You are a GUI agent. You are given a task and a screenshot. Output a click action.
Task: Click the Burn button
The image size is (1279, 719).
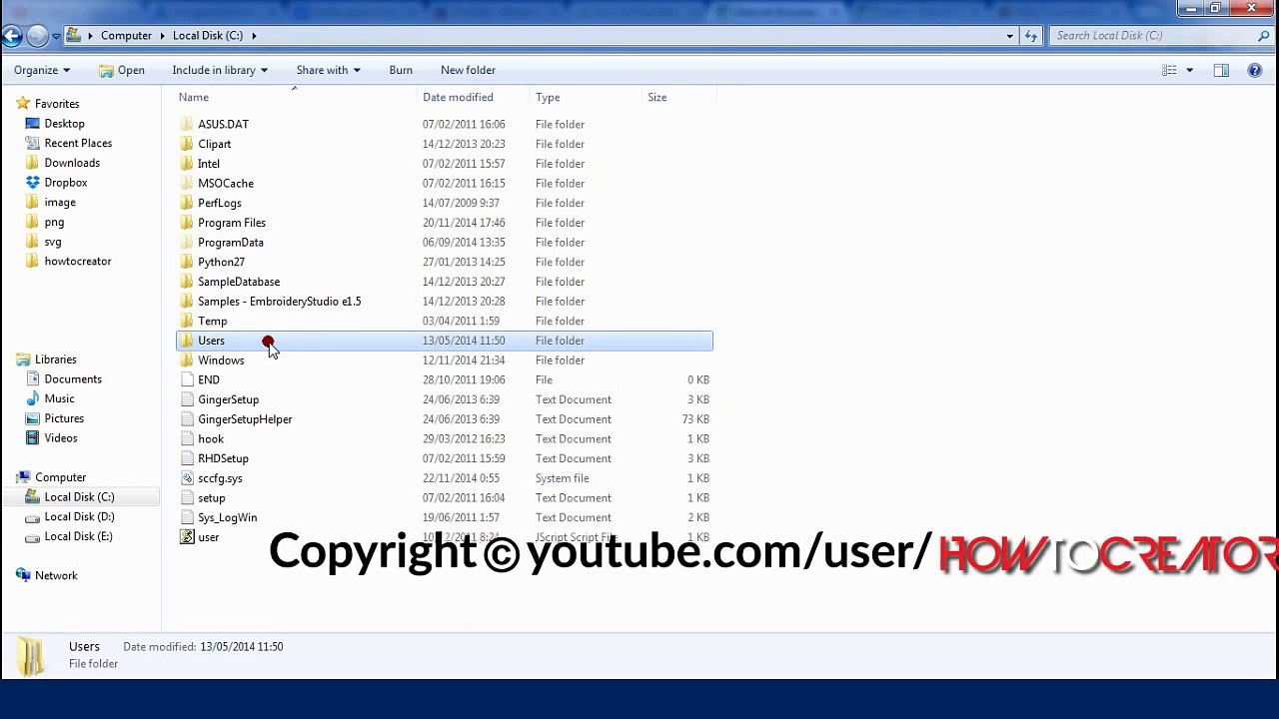[401, 70]
